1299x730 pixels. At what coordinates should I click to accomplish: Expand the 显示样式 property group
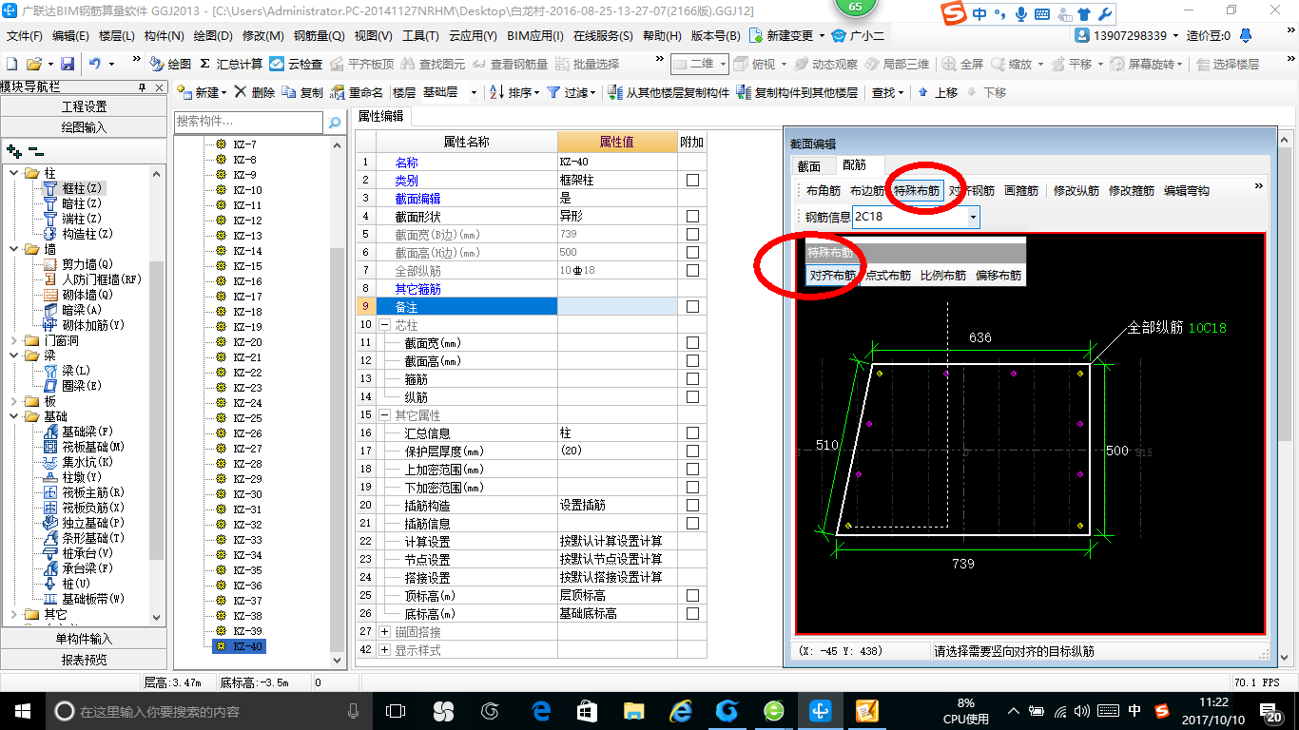coord(385,650)
